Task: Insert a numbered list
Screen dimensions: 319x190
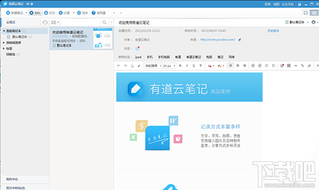Action: pyautogui.click(x=273, y=66)
